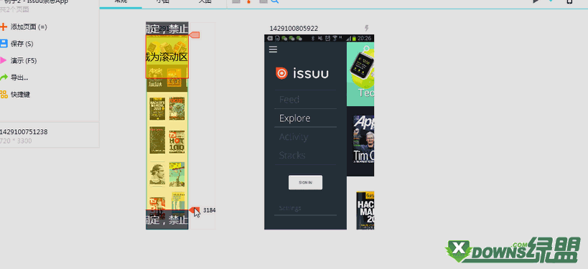Click the Add Page (添加页面) plus icon
The image size is (588, 269).
click(x=4, y=27)
